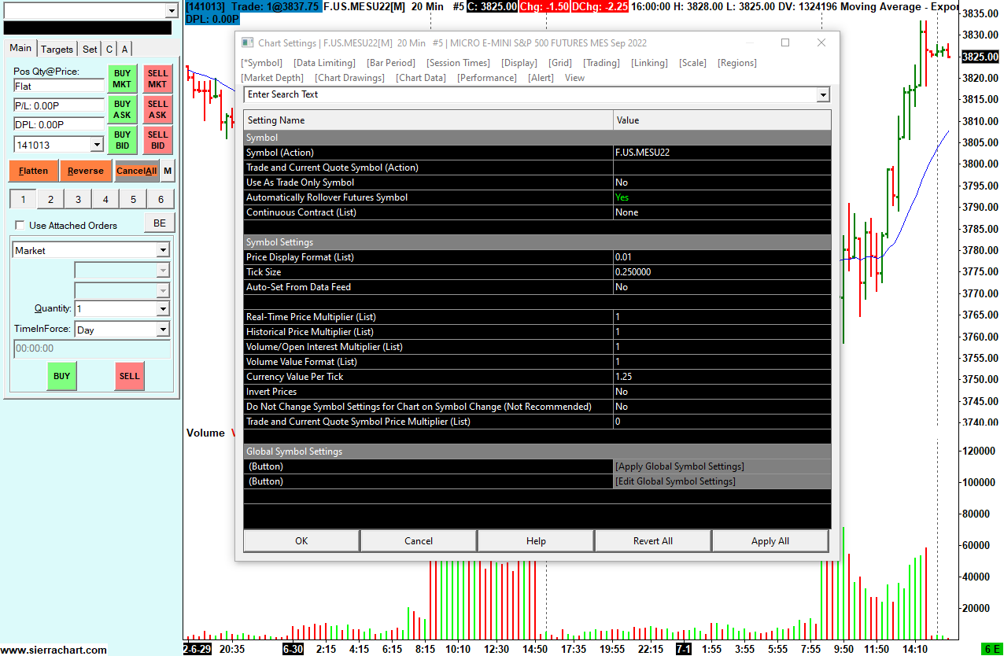1004x656 pixels.
Task: Click the 00:00:00 time input field
Action: [x=91, y=348]
